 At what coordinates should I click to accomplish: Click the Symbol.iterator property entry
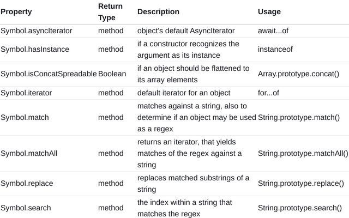[26, 93]
